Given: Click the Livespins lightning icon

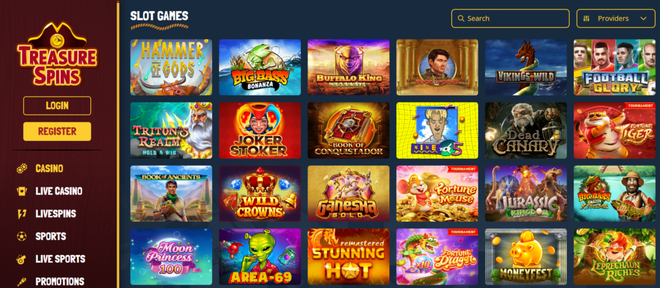Looking at the screenshot, I should (22, 213).
